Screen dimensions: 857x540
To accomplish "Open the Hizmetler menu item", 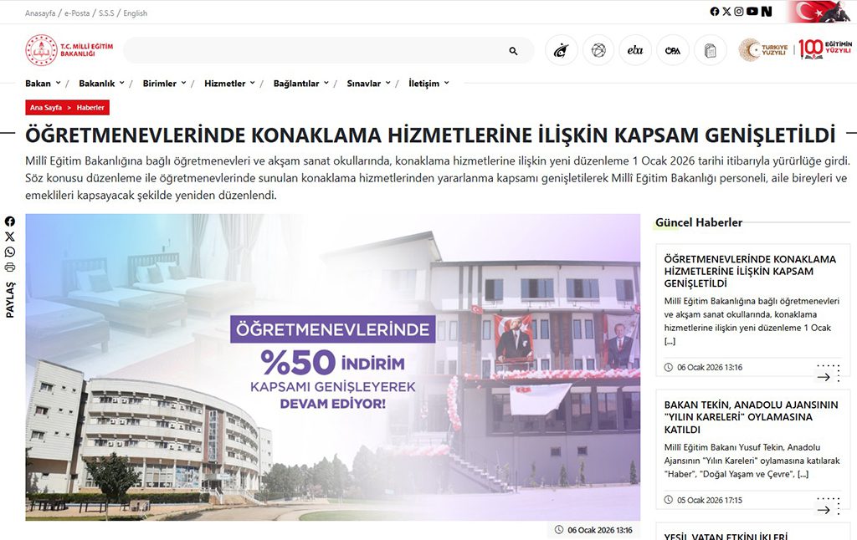I will (x=228, y=84).
